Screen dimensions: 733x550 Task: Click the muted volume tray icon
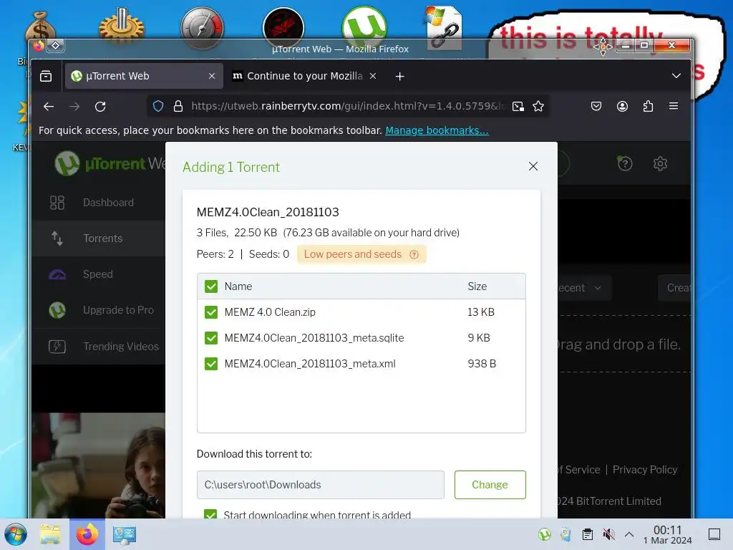coord(608,534)
